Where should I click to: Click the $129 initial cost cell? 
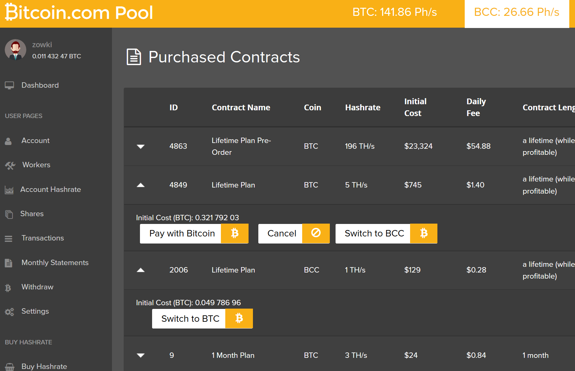pyautogui.click(x=412, y=270)
